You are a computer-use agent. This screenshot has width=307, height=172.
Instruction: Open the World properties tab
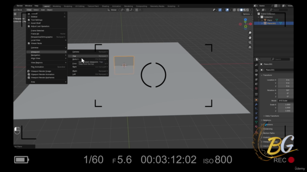point(256,88)
